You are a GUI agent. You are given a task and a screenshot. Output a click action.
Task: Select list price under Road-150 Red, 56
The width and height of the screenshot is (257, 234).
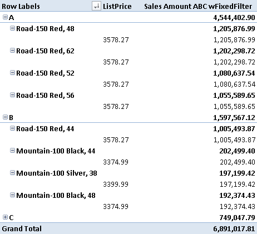116,107
